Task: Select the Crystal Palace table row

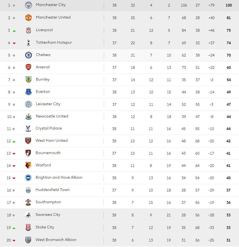Action: pyautogui.click(x=119, y=129)
